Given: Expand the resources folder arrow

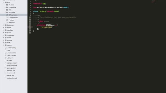Looking at the screenshot, I should point(4,35).
